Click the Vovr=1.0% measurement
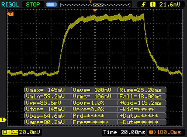The width and height of the screenshot is (187, 137). click(x=89, y=103)
